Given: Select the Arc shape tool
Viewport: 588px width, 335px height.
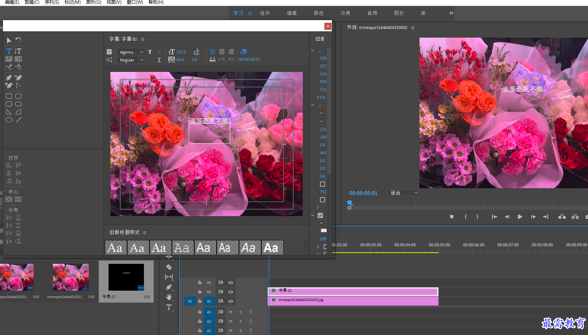Looking at the screenshot, I should [x=18, y=112].
